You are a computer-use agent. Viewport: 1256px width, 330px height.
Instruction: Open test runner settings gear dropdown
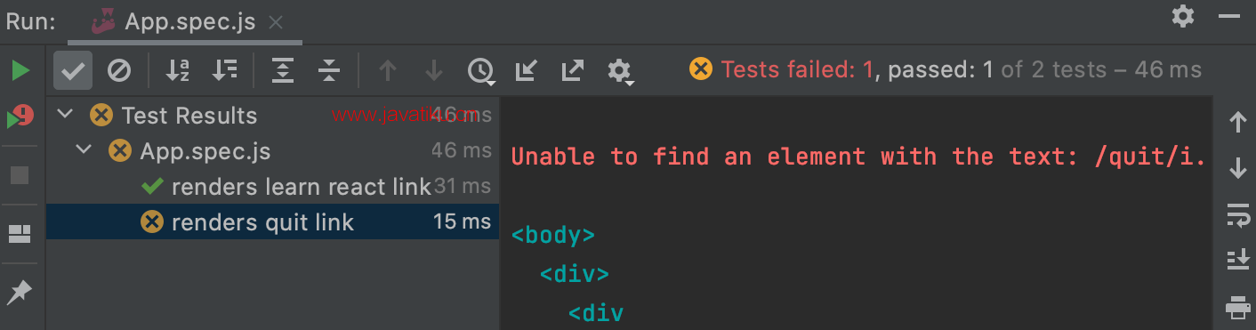(x=620, y=70)
